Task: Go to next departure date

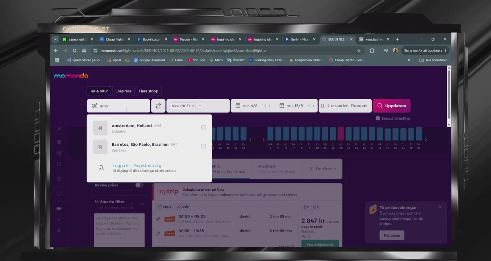Action: coord(269,106)
